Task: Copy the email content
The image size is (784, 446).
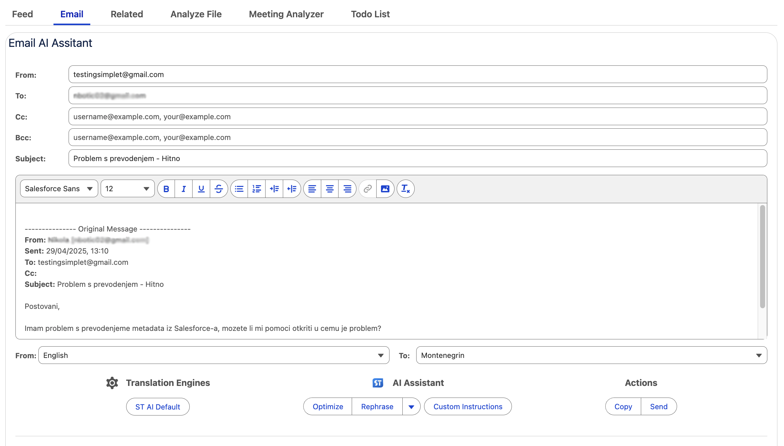Action: point(623,407)
